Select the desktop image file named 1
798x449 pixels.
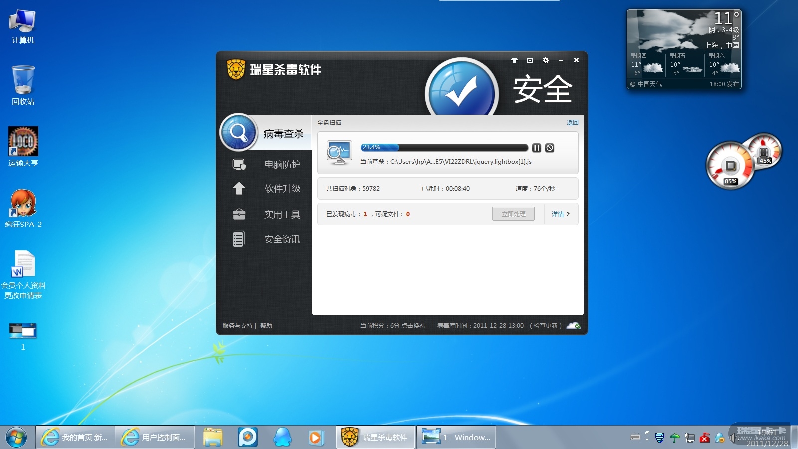coord(23,336)
